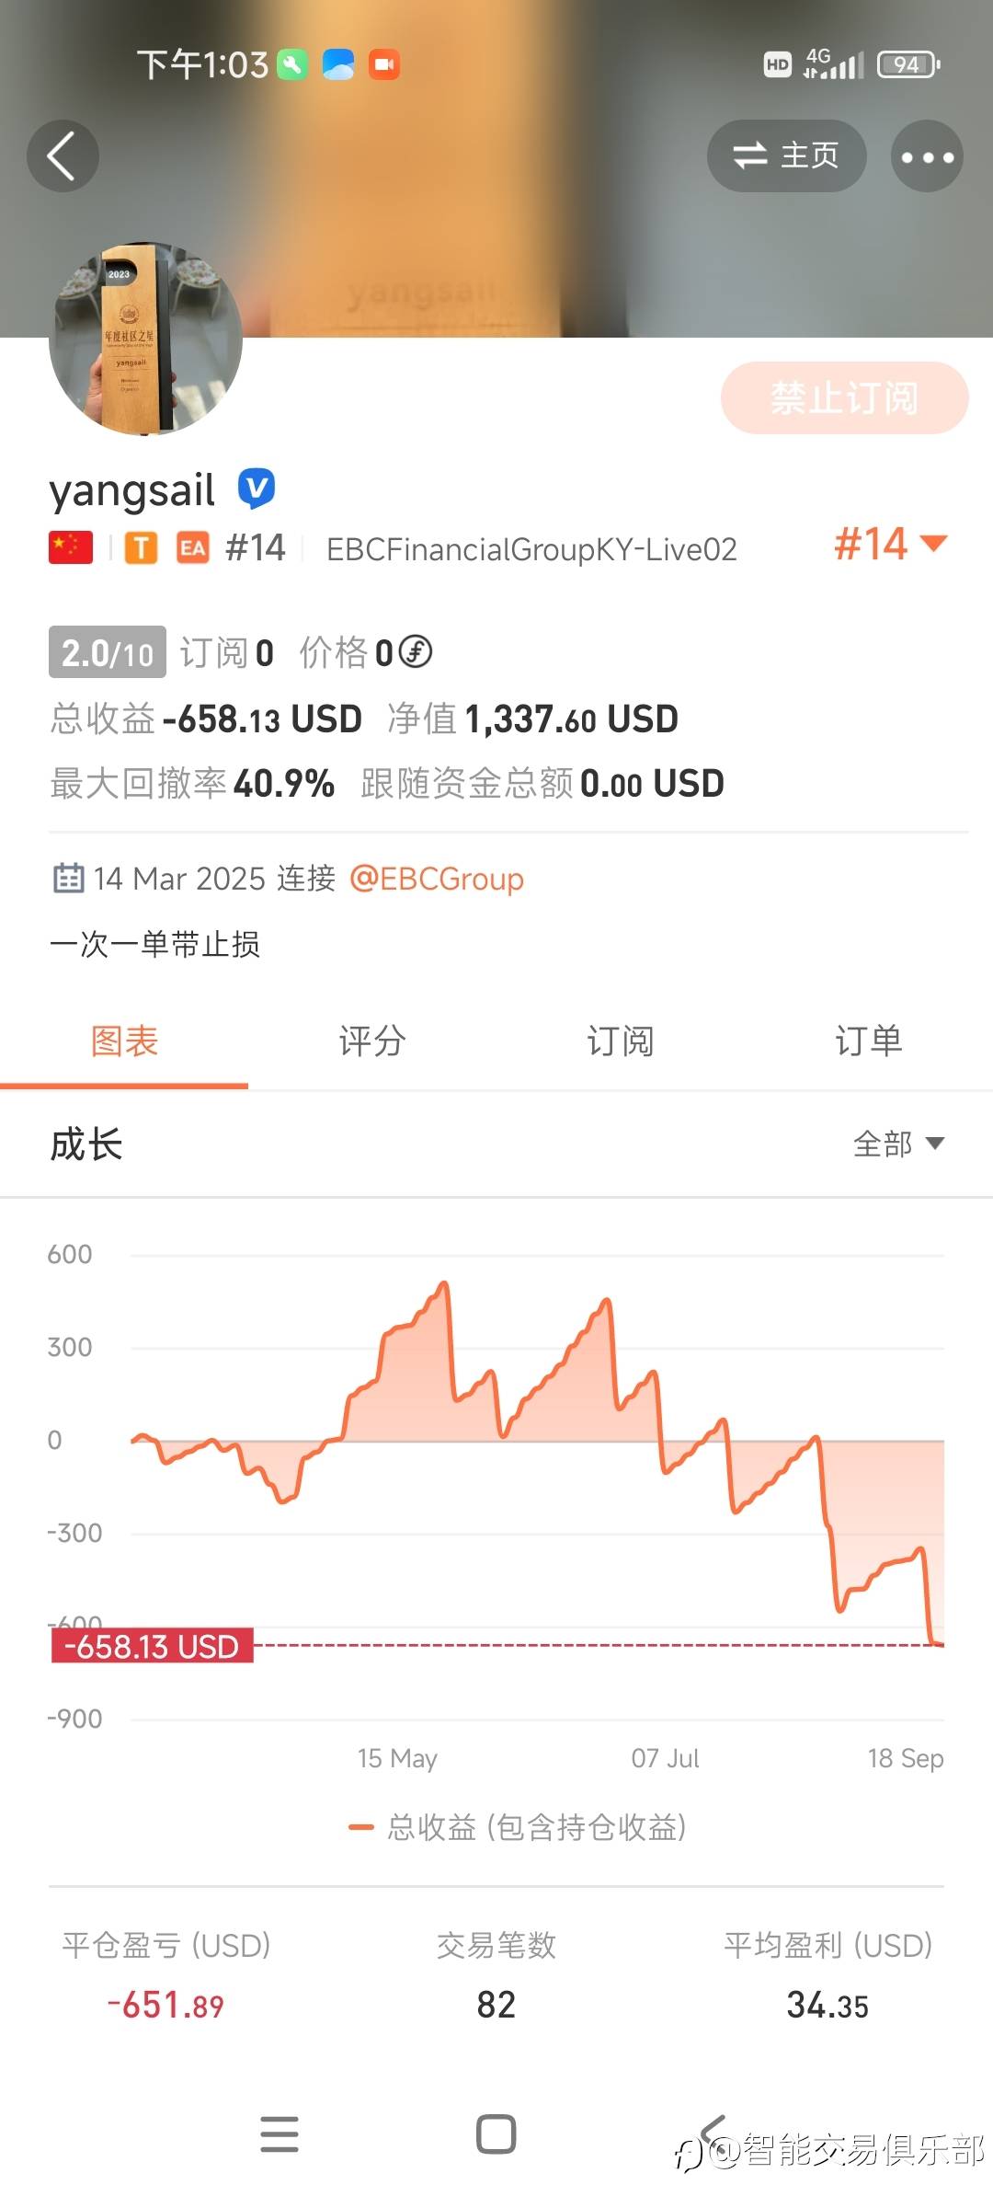Tap the orange EA badge icon
The height and width of the screenshot is (2208, 993).
tap(192, 547)
